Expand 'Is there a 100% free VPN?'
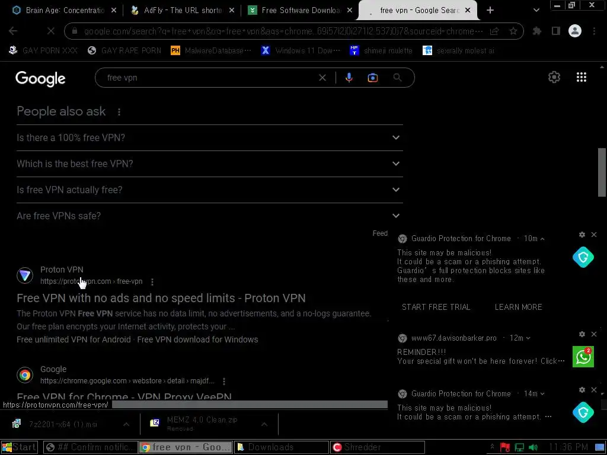Screen dimensions: 607x455 pos(209,137)
